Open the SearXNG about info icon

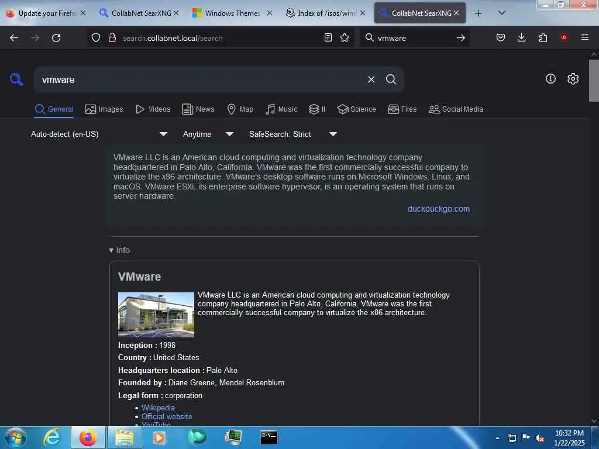pyautogui.click(x=550, y=79)
